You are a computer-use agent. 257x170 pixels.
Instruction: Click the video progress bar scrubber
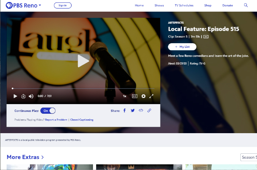tap(13, 89)
